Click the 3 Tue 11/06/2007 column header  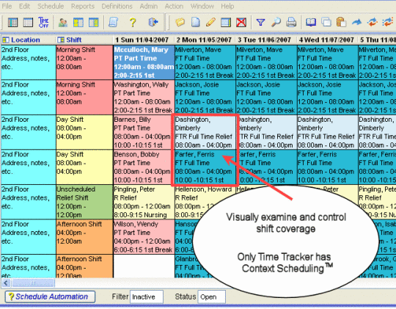click(x=266, y=40)
